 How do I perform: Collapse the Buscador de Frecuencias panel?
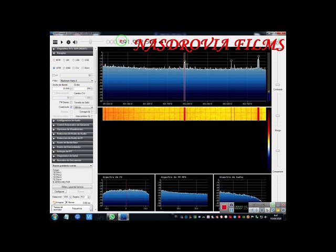72,161
